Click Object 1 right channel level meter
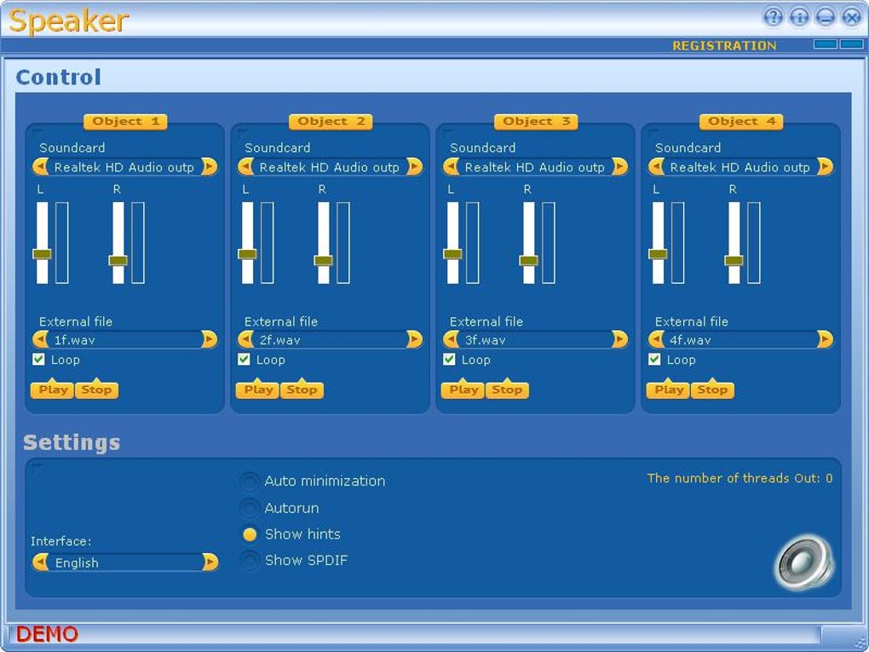Viewport: 869px width, 652px height. click(x=138, y=243)
